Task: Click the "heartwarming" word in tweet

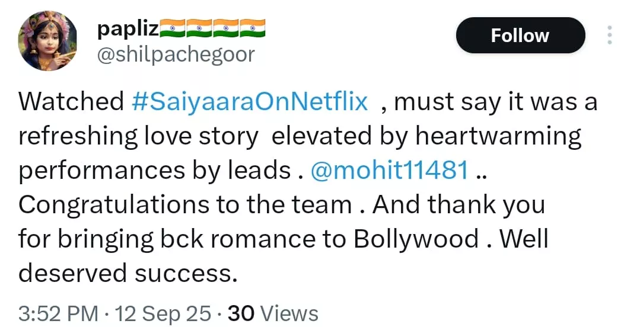Action: tap(498, 136)
